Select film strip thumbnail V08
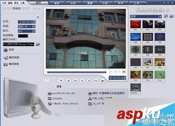The image size is (175, 126). (148, 51)
